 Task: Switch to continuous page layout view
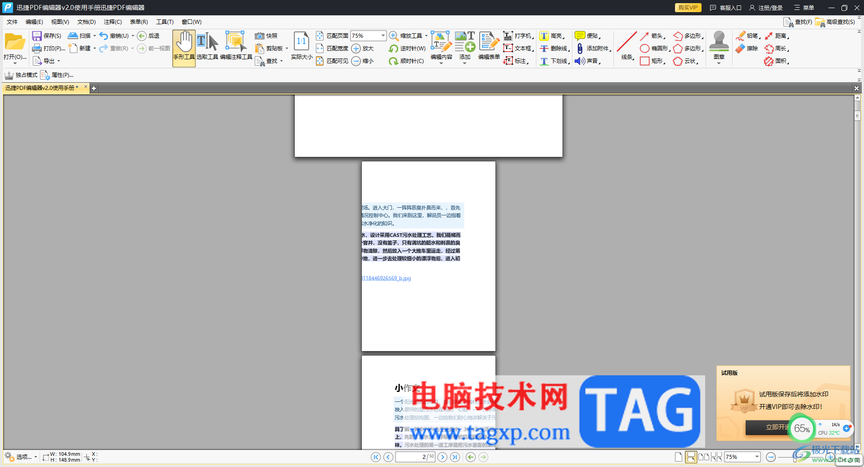pos(691,457)
